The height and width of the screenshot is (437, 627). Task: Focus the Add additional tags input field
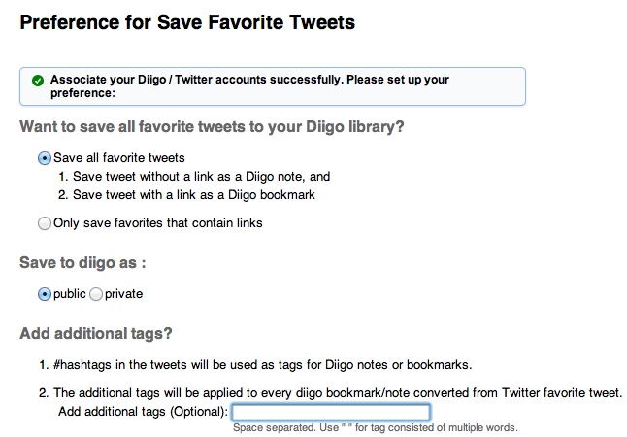(331, 412)
